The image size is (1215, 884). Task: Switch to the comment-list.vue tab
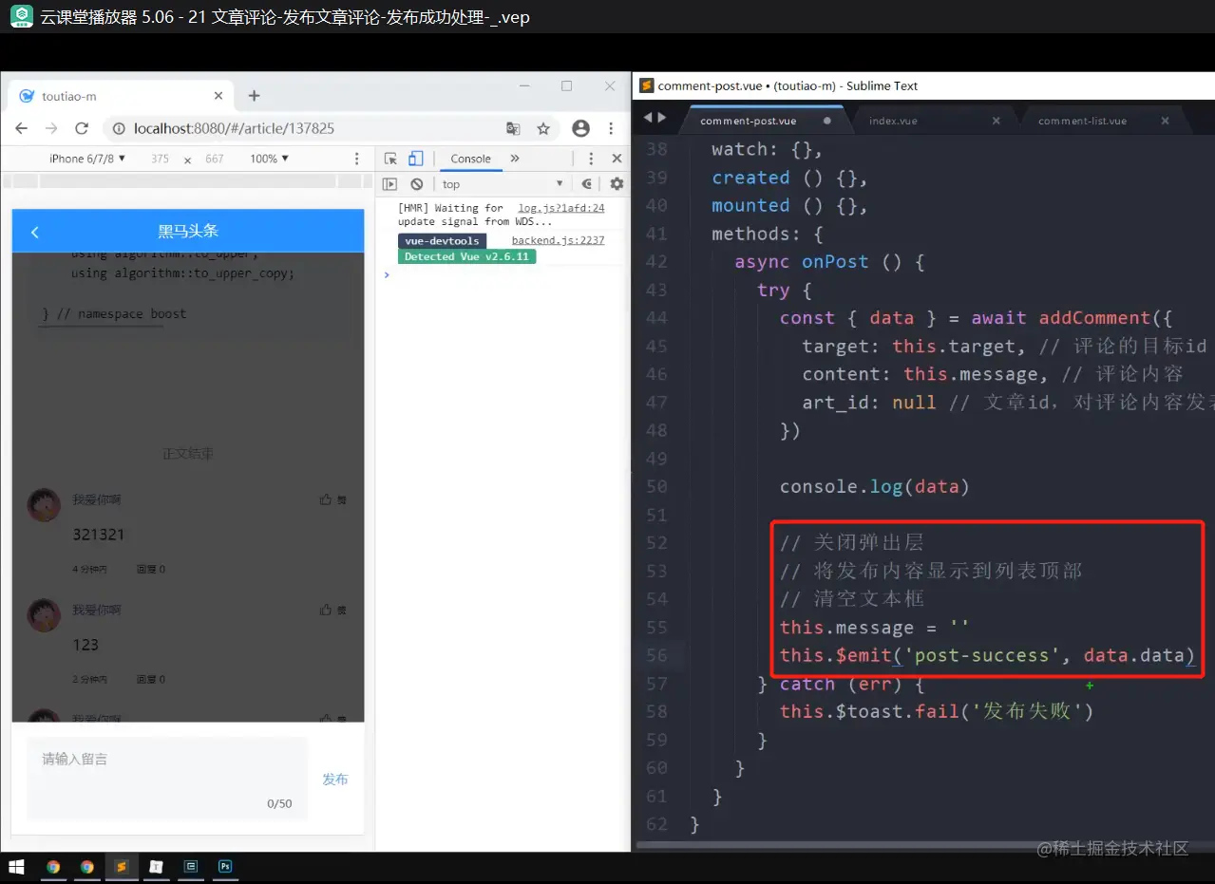click(1082, 122)
